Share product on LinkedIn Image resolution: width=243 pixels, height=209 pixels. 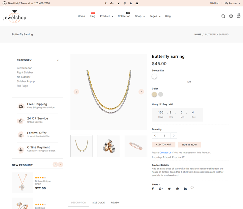(x=185, y=189)
